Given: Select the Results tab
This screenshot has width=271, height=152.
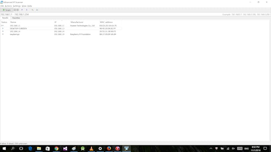Looking at the screenshot, I should (5, 18).
